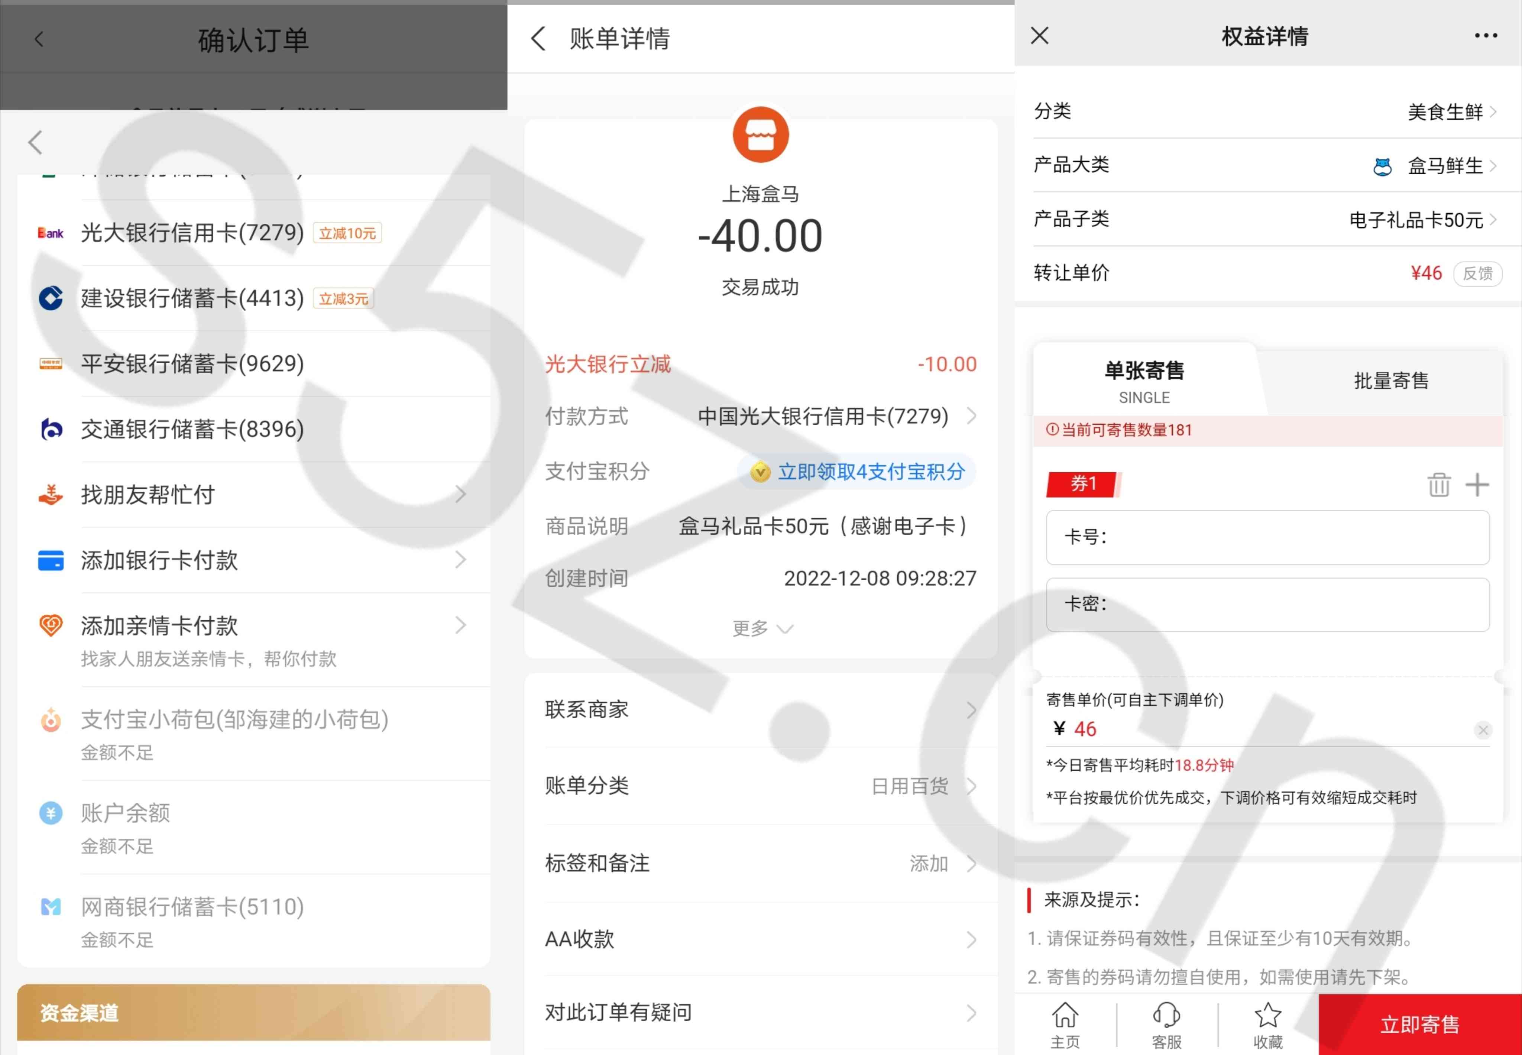Tap 支付宝小荷包 icon
The height and width of the screenshot is (1055, 1522).
pos(51,720)
